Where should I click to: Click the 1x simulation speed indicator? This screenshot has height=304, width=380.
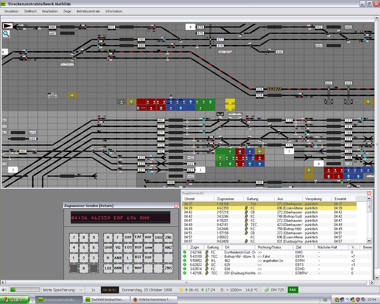tap(93, 290)
